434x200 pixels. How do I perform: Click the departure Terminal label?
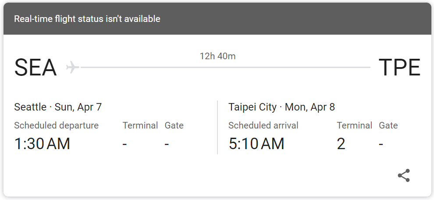[140, 125]
